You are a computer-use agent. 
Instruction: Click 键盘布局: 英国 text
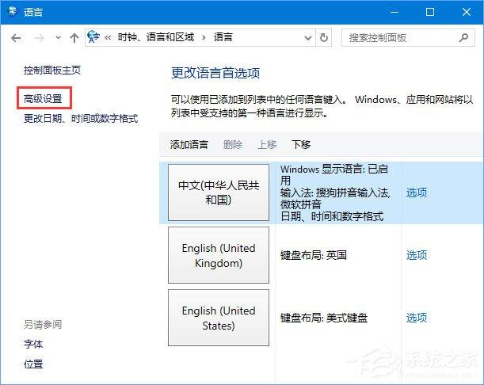tap(314, 255)
